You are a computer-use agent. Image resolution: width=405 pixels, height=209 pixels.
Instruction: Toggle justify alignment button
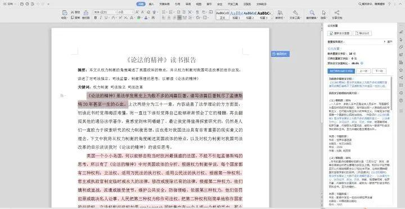[179, 17]
